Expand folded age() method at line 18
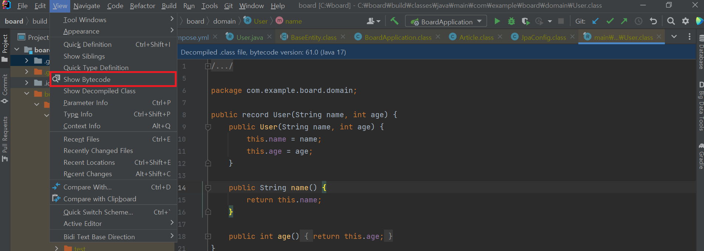This screenshot has width=704, height=251. click(x=208, y=236)
